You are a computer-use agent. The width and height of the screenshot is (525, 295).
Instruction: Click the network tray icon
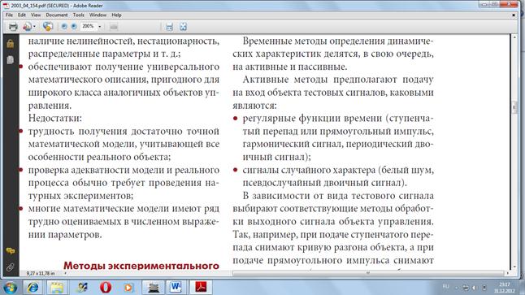pyautogui.click(x=466, y=288)
